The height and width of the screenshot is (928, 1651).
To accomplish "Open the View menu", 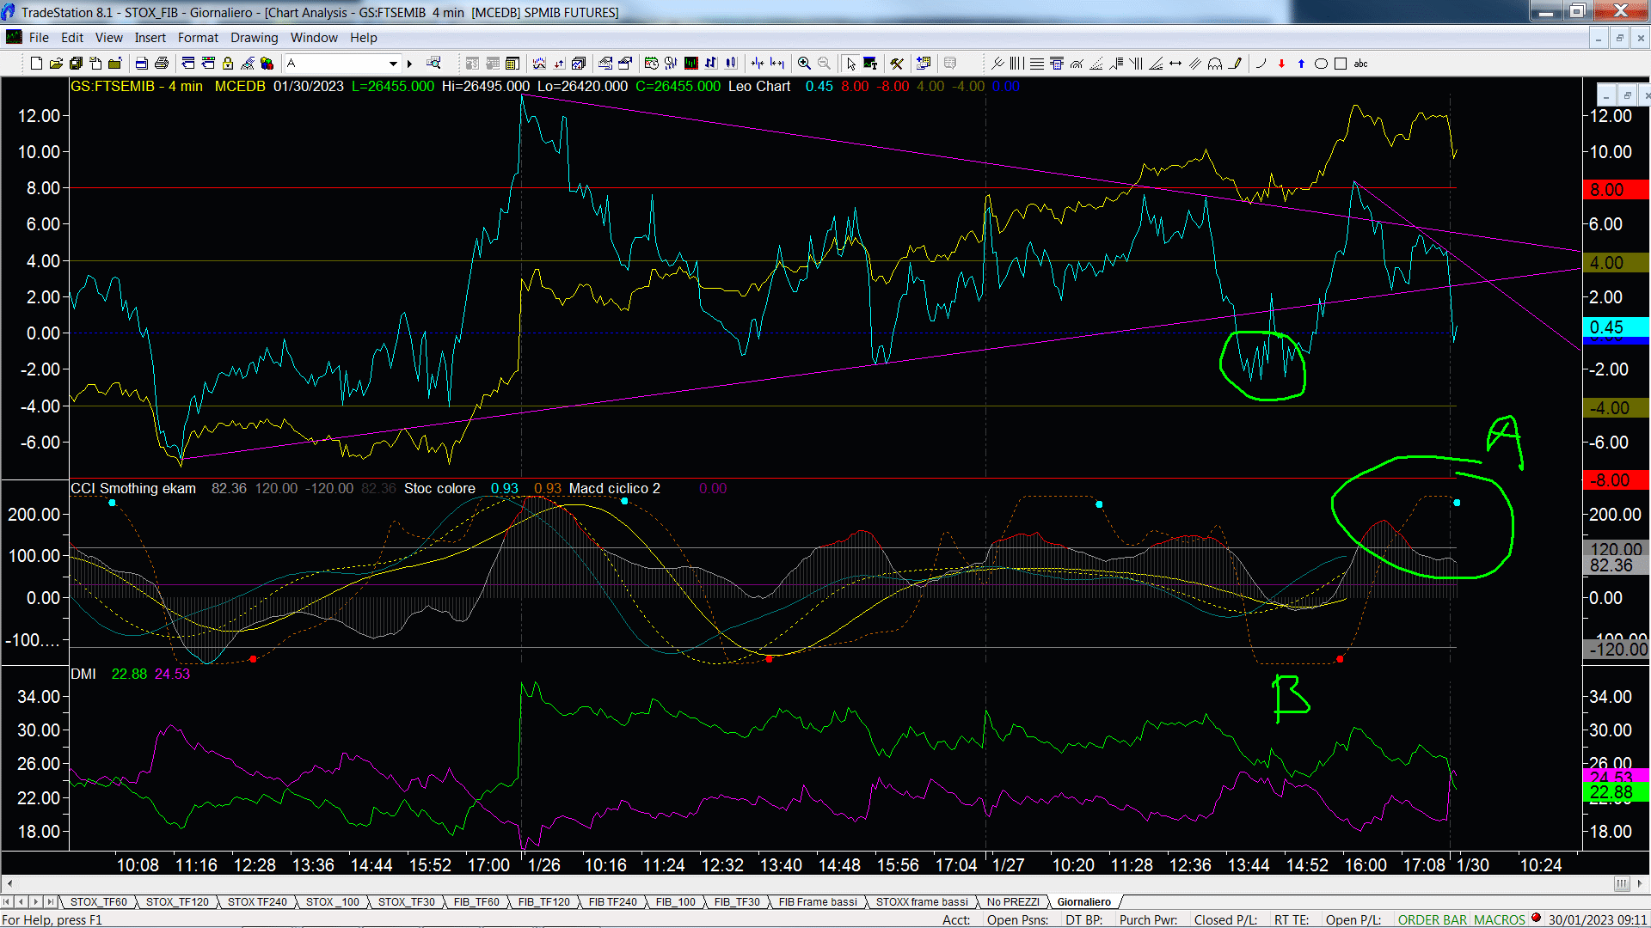I will coord(108,38).
